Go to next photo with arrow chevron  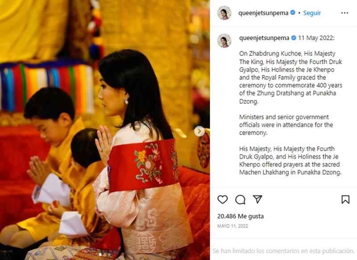coord(199,131)
